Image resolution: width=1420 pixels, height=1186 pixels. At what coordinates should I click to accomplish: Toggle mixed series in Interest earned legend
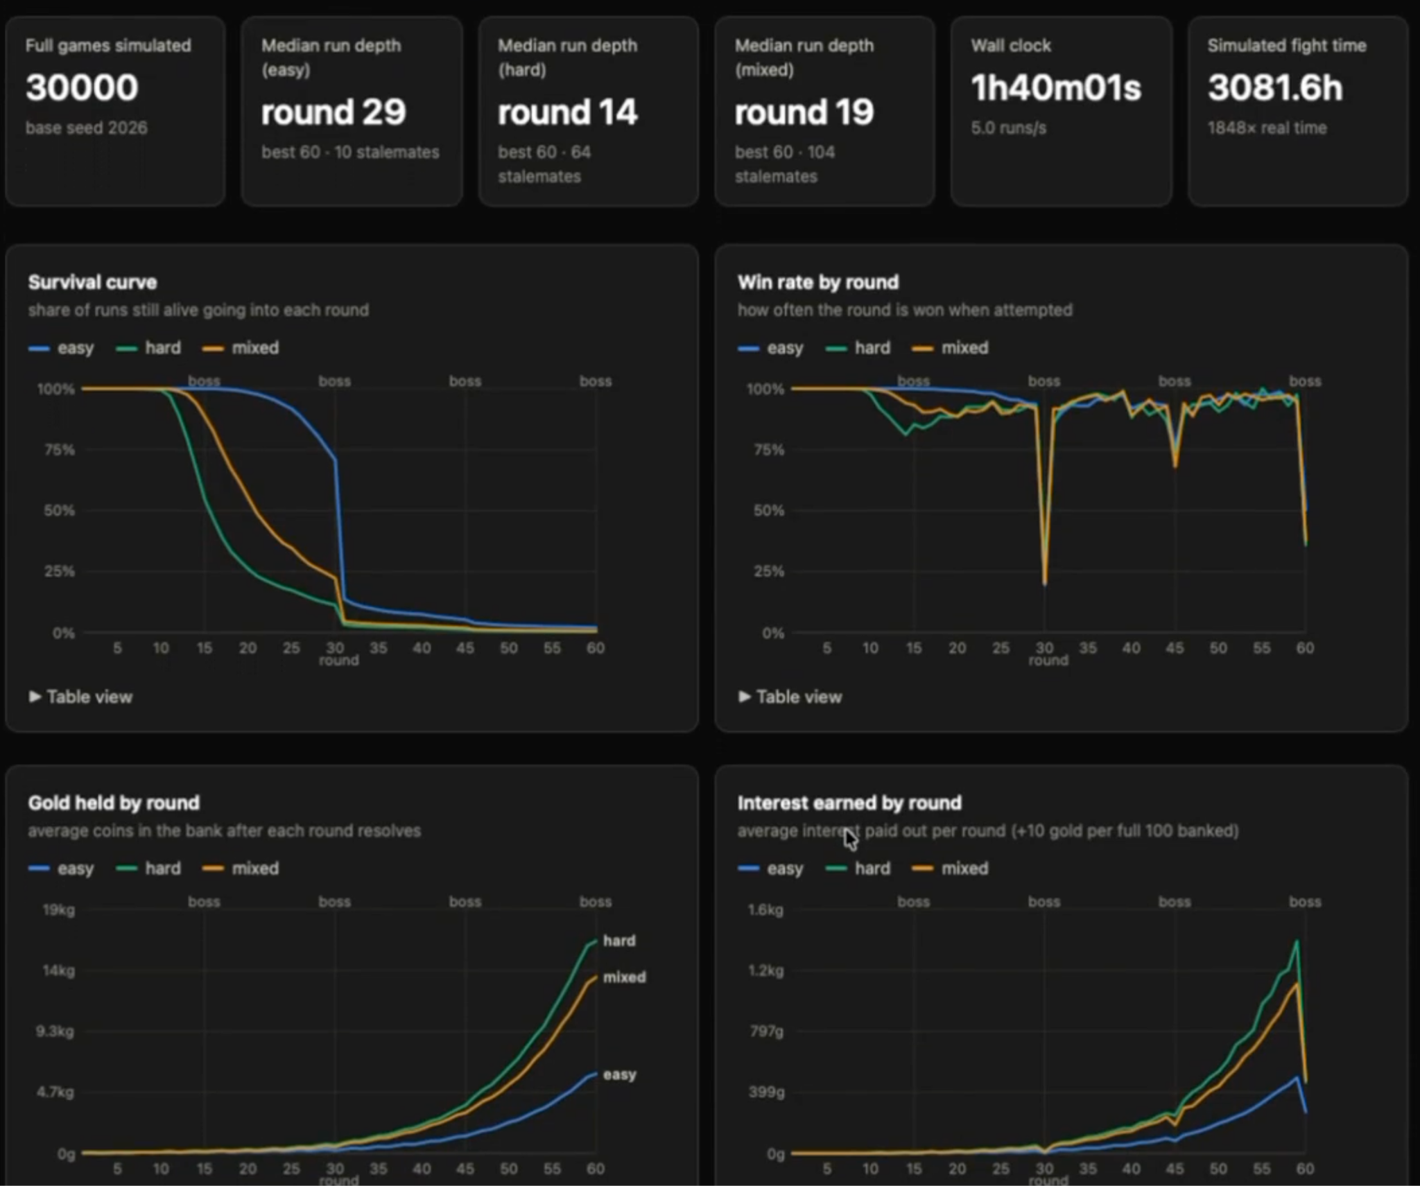949,869
